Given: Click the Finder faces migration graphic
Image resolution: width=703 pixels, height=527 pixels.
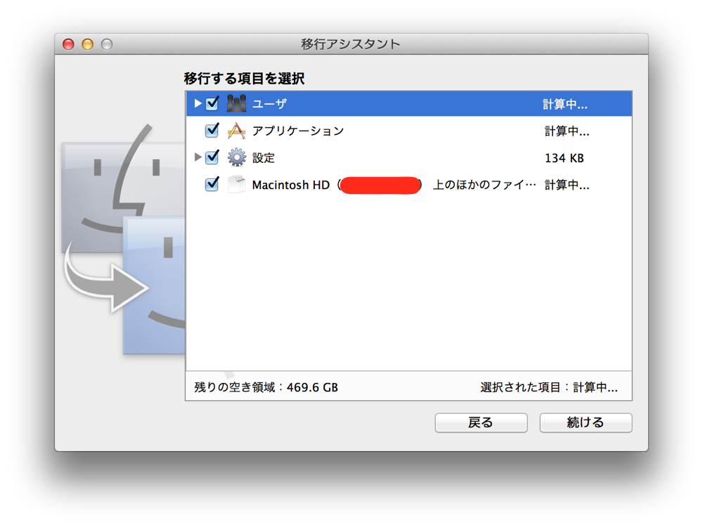Looking at the screenshot, I should [123, 239].
